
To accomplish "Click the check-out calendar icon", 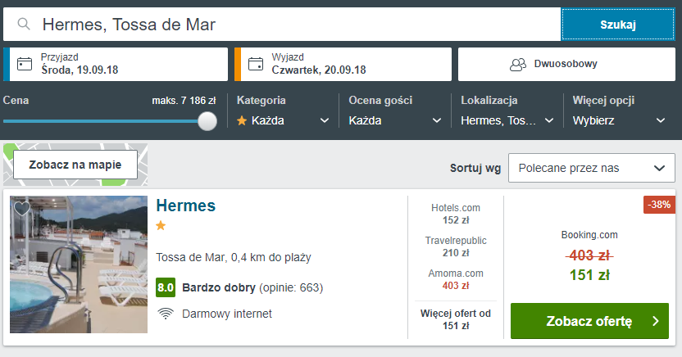I will coord(256,64).
